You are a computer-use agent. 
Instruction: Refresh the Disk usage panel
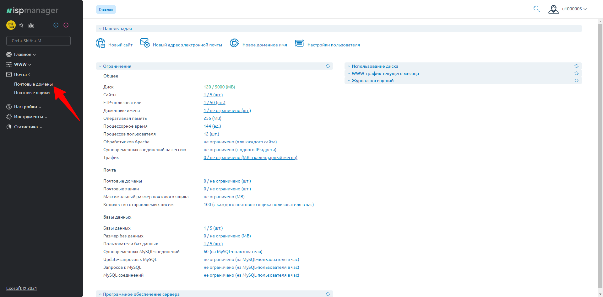click(x=576, y=66)
